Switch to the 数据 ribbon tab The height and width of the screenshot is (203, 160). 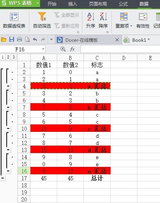pos(144,4)
